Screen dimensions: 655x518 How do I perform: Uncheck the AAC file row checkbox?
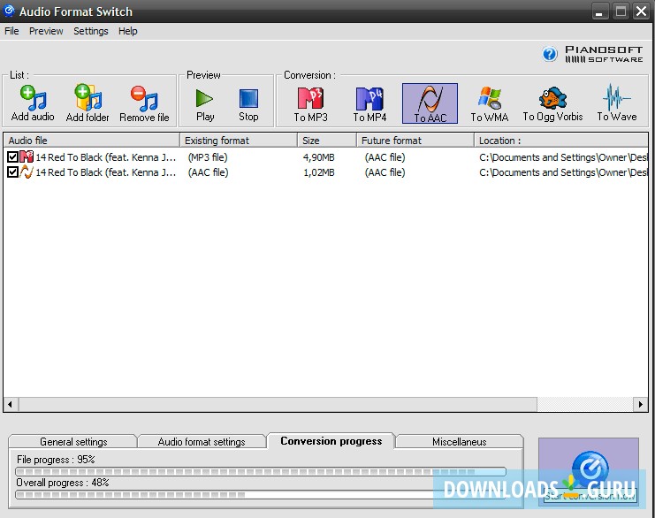[x=12, y=172]
